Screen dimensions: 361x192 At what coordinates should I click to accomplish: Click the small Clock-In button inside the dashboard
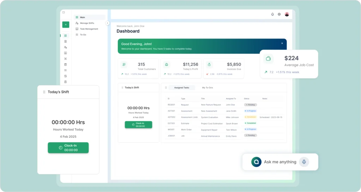tap(138, 124)
